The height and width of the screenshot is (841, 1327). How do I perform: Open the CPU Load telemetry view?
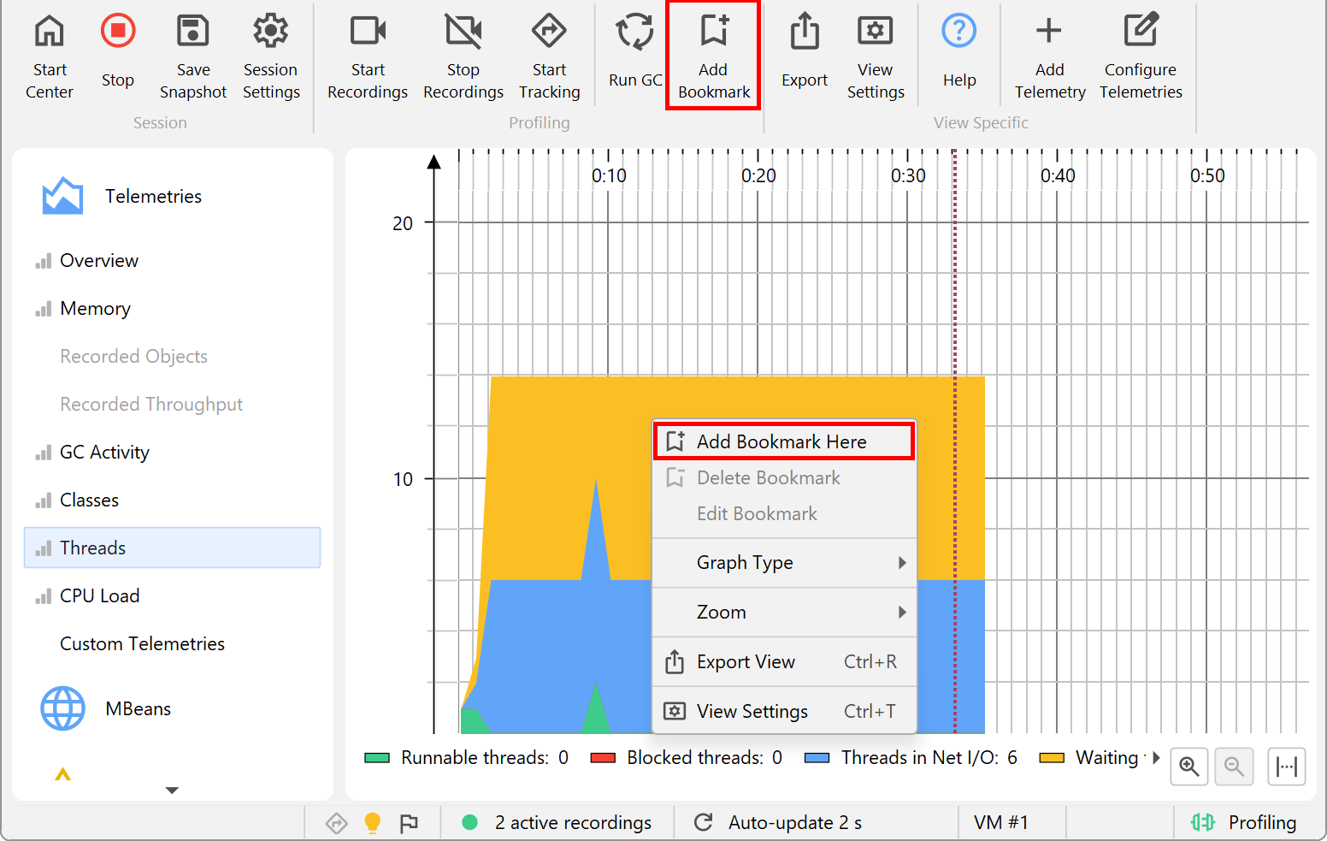(x=99, y=596)
